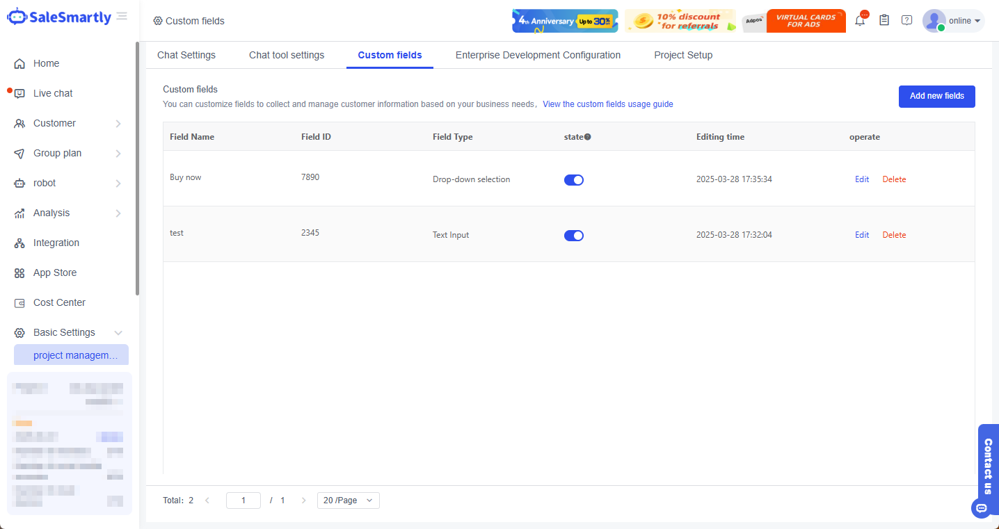Screen dimensions: 999x529
Task: Click the clipboard task icon in header
Action: coord(884,20)
